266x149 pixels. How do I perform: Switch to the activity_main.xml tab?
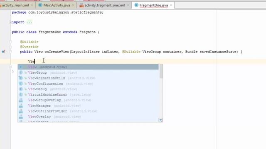pyautogui.click(x=15, y=5)
